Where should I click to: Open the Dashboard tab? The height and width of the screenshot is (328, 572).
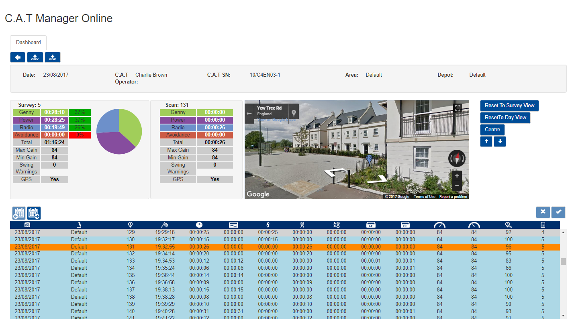pos(28,43)
